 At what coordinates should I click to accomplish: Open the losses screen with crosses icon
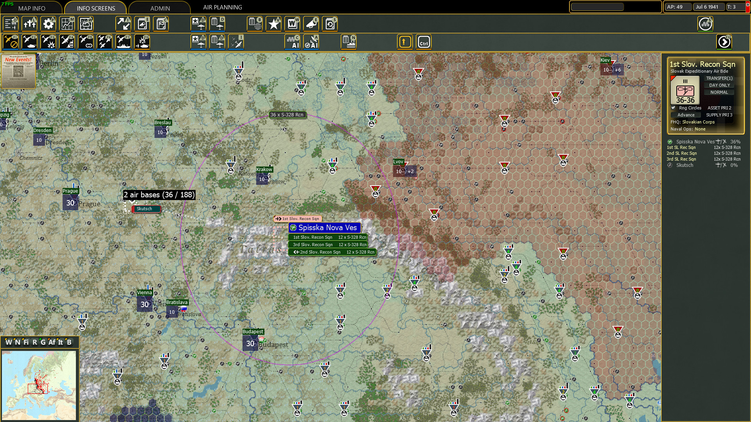(x=29, y=24)
